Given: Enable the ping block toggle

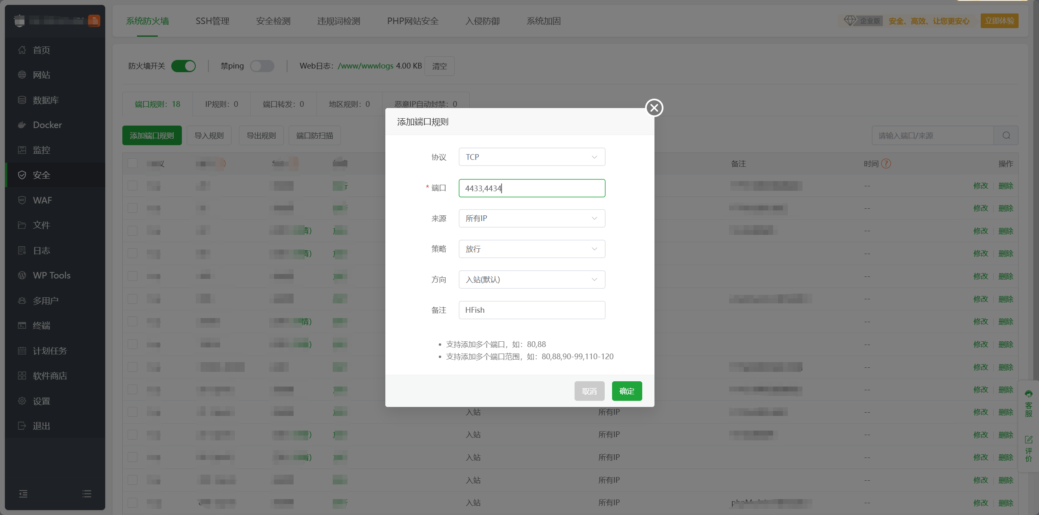Looking at the screenshot, I should [262, 66].
